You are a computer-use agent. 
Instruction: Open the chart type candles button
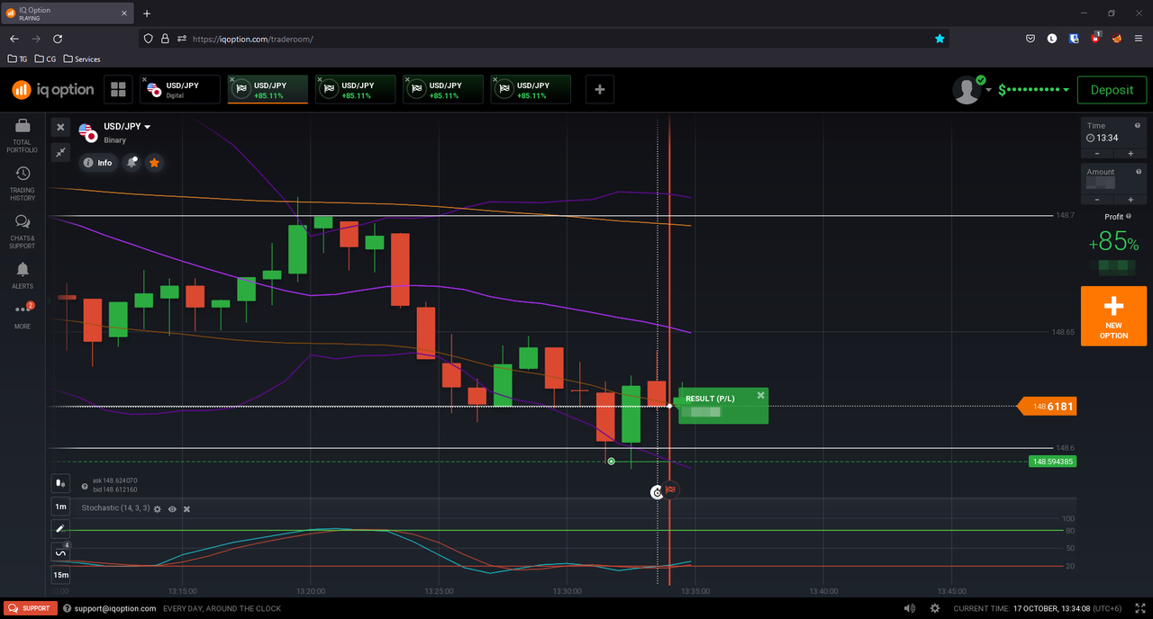(x=60, y=483)
